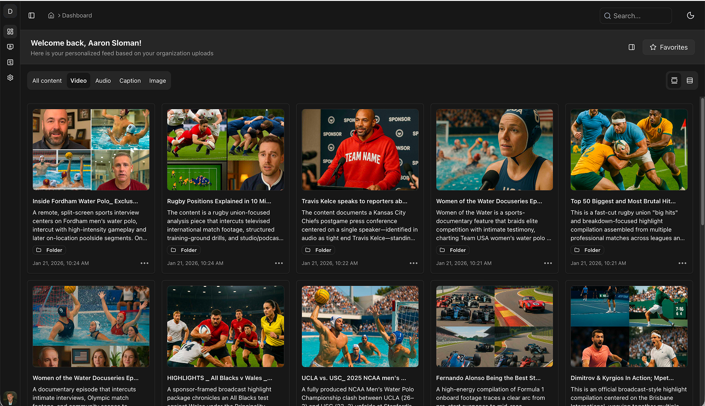Viewport: 705px width, 406px height.
Task: Switch to card grid view
Action: click(x=674, y=81)
